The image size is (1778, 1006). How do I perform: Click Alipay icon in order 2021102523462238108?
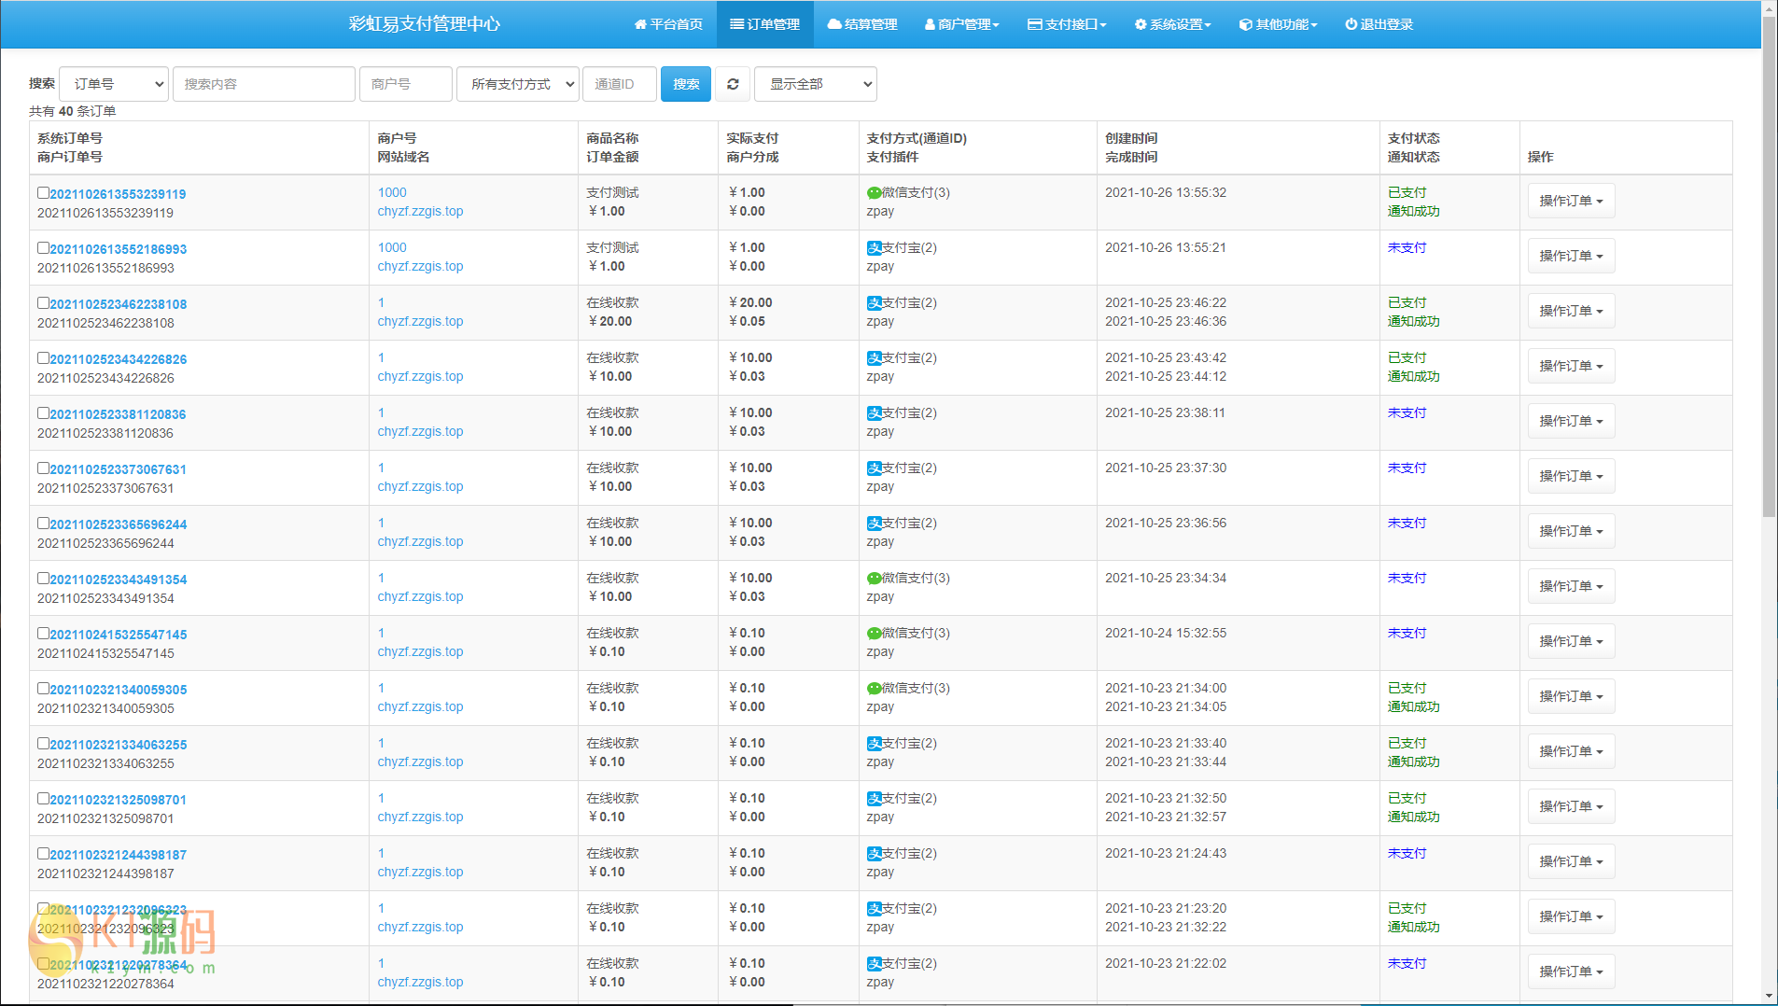pyautogui.click(x=874, y=303)
